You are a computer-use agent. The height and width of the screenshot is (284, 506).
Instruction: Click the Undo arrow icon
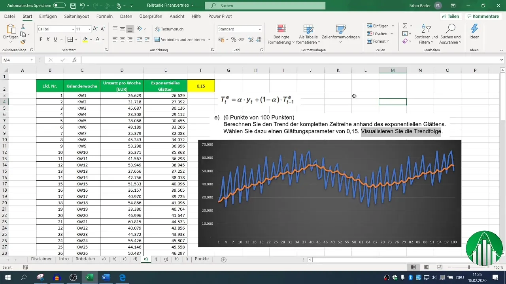pos(82,6)
